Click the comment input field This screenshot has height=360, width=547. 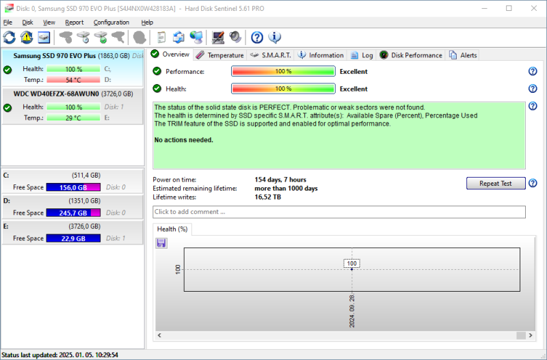pyautogui.click(x=339, y=212)
